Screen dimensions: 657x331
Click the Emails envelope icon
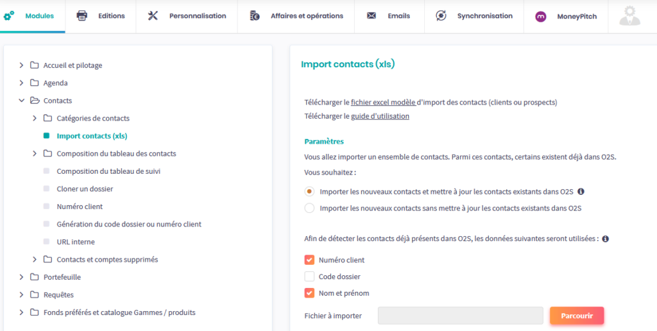pyautogui.click(x=371, y=16)
